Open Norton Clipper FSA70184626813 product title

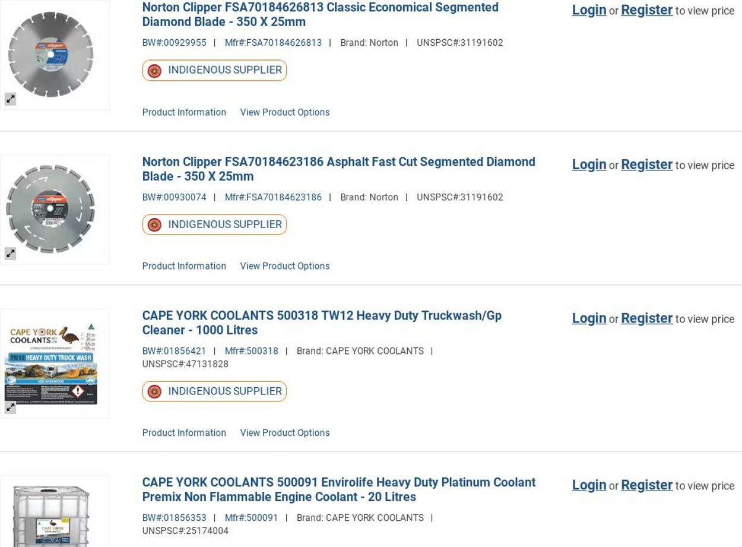pyautogui.click(x=320, y=15)
